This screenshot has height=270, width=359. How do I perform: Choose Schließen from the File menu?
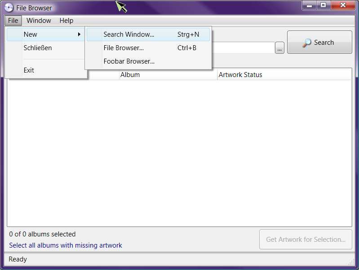tap(46, 48)
